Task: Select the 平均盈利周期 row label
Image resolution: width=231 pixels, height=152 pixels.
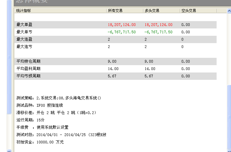Action: click(x=28, y=69)
